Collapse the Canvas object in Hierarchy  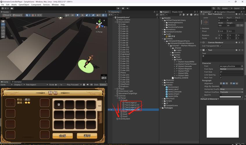[x=115, y=96]
